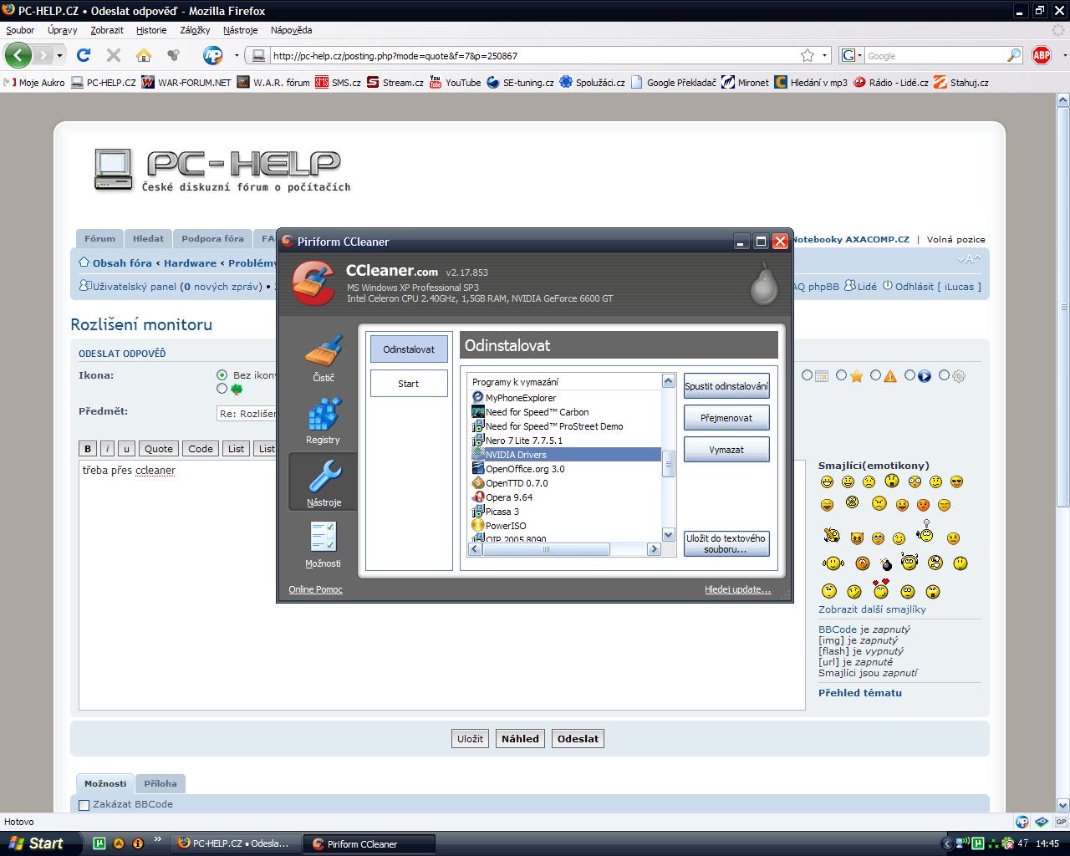
Task: Open the Nástroje menu in Firefox
Action: click(x=241, y=30)
